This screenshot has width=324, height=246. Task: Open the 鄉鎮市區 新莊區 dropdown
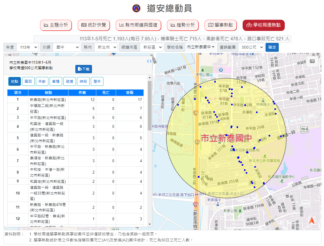[x=152, y=47]
